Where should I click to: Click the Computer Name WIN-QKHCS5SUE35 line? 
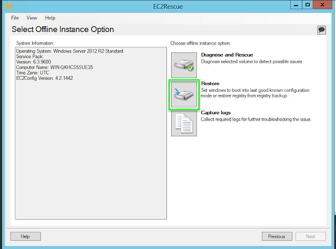click(55, 67)
